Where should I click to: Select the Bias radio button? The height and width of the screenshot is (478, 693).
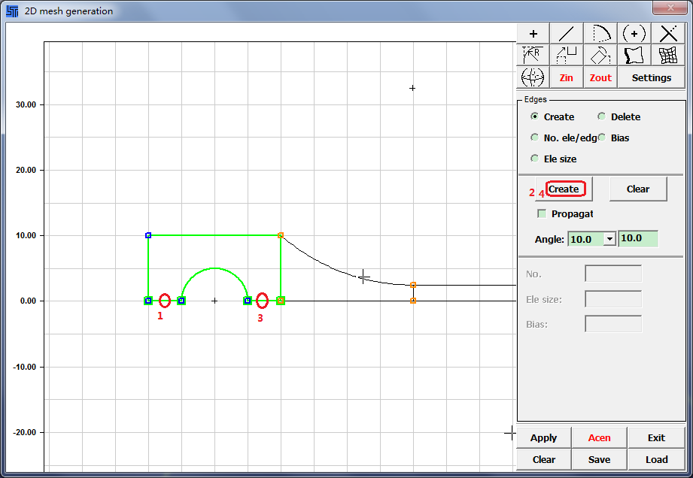coord(602,138)
